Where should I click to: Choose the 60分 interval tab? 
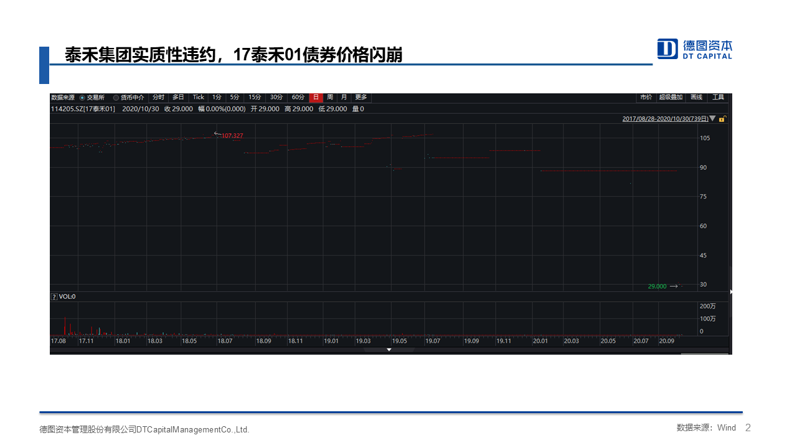(x=298, y=98)
